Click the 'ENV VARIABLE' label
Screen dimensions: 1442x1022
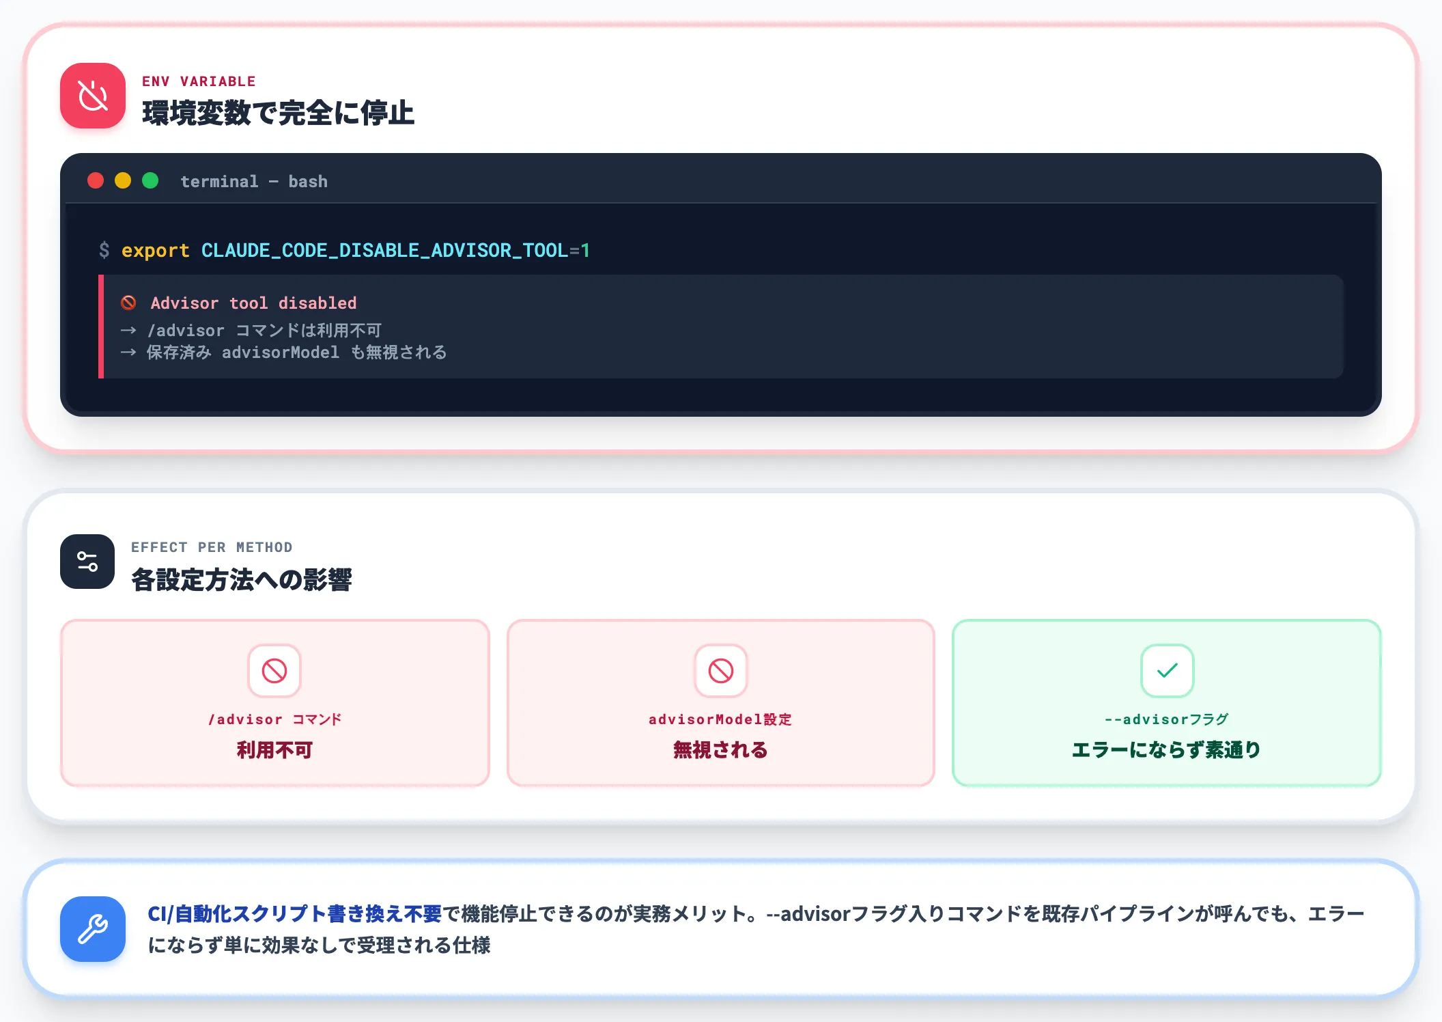[199, 81]
